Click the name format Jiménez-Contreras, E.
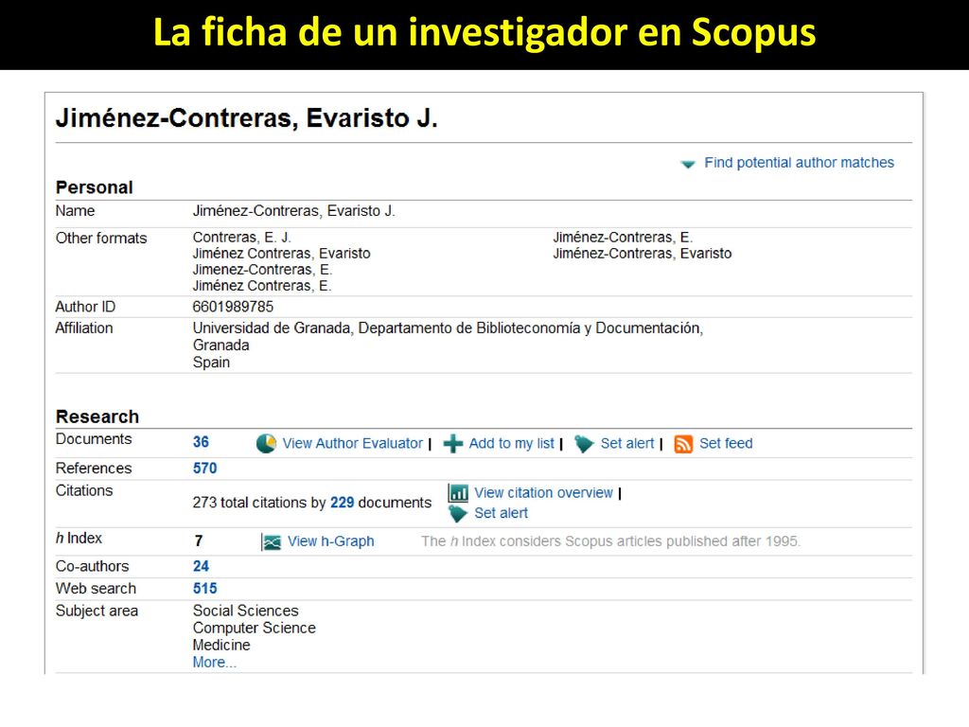This screenshot has width=969, height=727. [x=623, y=238]
